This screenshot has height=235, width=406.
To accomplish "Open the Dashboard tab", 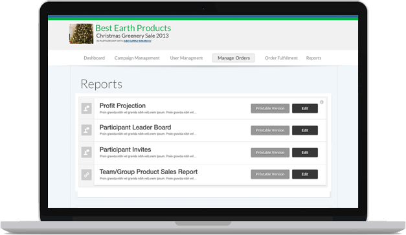I will click(95, 58).
